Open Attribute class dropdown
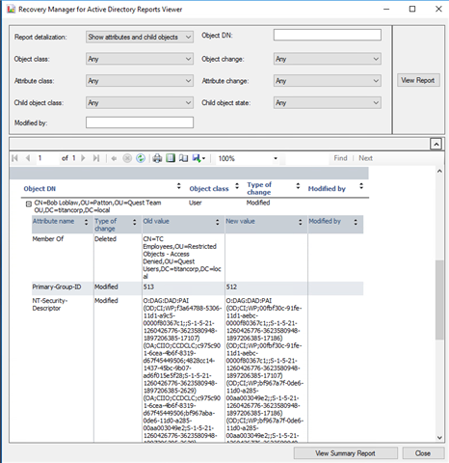This screenshot has height=463, width=449. 140,81
